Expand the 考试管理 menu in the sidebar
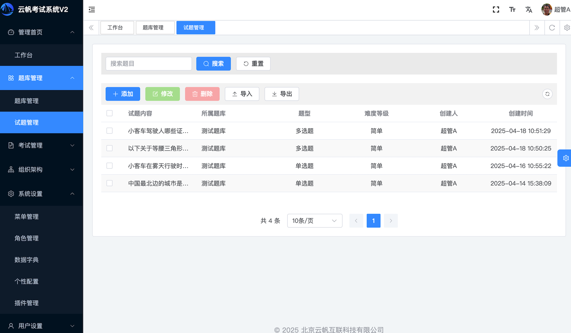This screenshot has width=571, height=333. pos(41,145)
